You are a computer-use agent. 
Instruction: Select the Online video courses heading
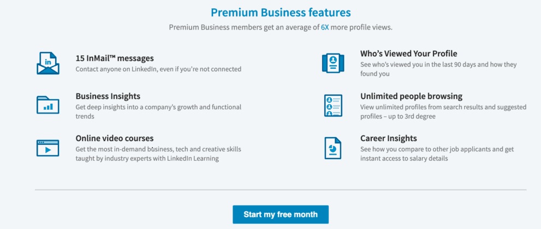click(x=115, y=138)
